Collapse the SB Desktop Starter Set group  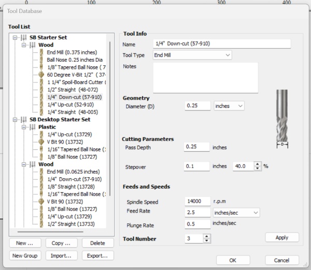(x=16, y=119)
